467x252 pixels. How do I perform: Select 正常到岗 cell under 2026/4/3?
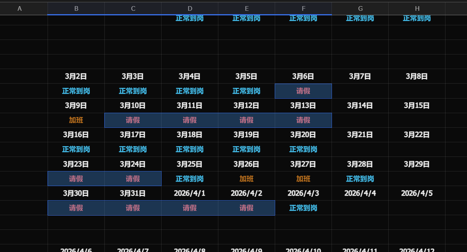304,208
